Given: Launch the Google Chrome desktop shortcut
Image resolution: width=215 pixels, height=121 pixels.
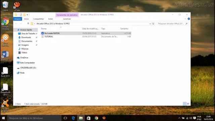Looking at the screenshot, I should click(x=5, y=24).
